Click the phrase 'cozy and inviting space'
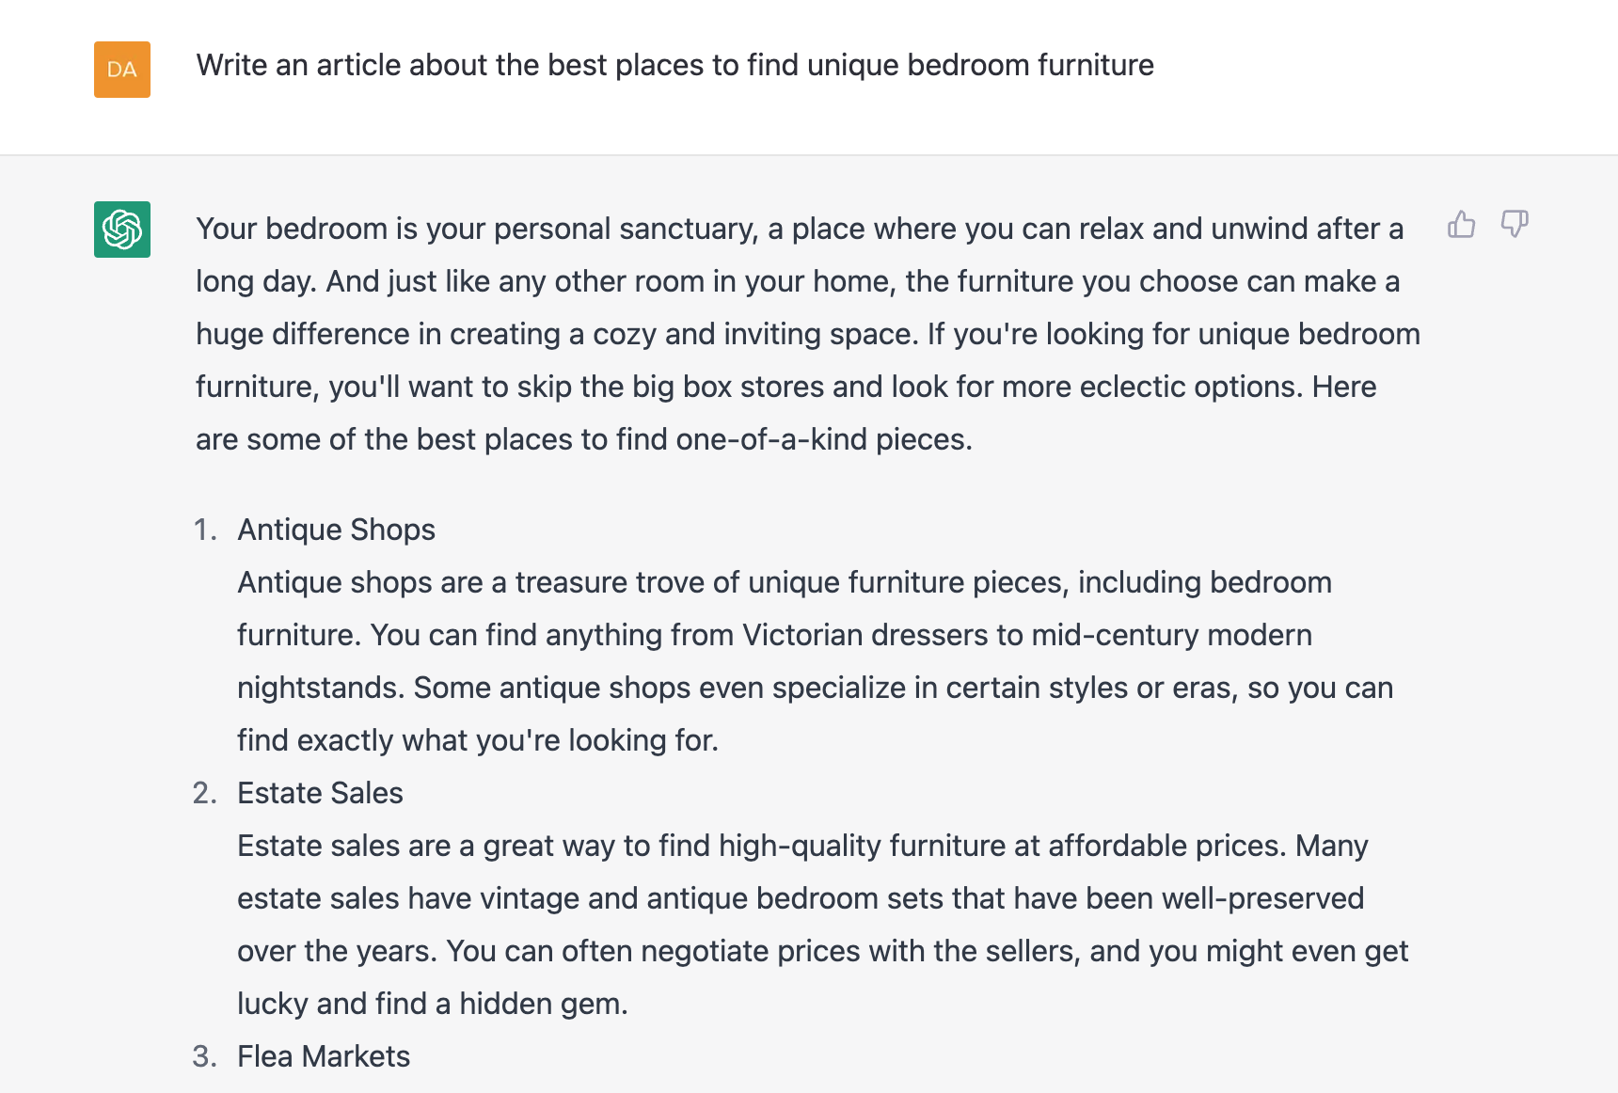Screen dimensions: 1618x1093 (x=752, y=334)
